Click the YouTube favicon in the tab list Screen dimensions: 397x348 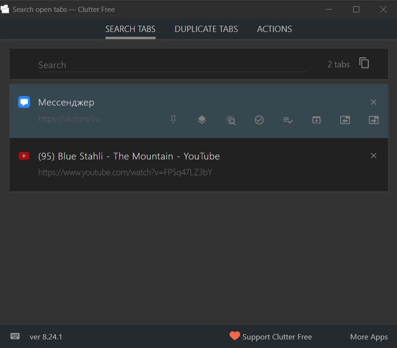[24, 156]
